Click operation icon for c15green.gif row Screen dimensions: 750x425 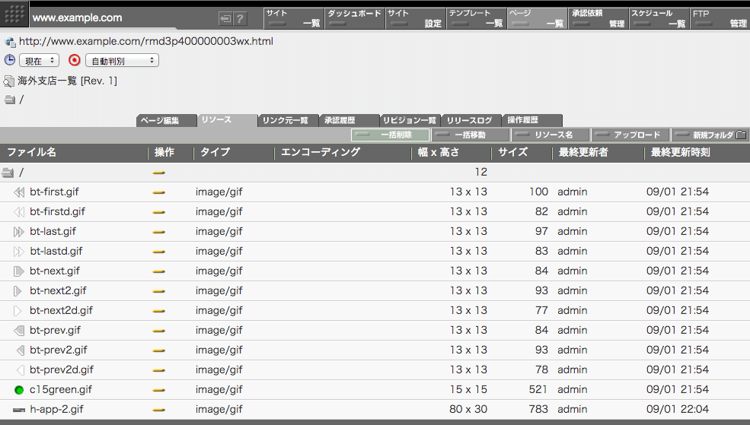pyautogui.click(x=159, y=390)
